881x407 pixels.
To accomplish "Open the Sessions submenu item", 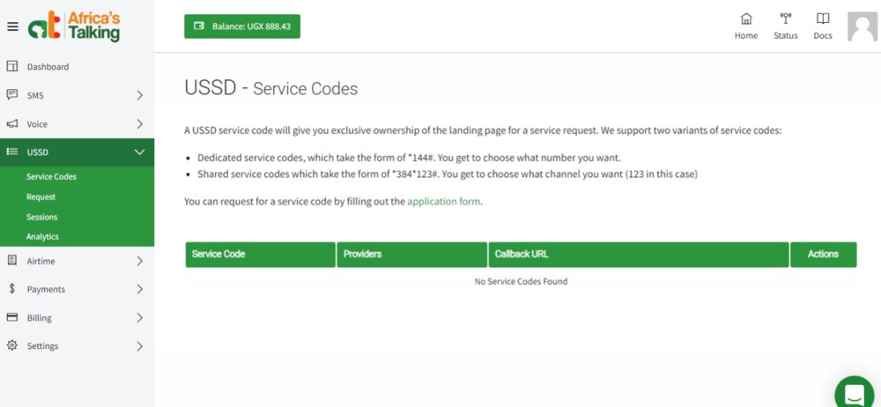I will pos(42,217).
